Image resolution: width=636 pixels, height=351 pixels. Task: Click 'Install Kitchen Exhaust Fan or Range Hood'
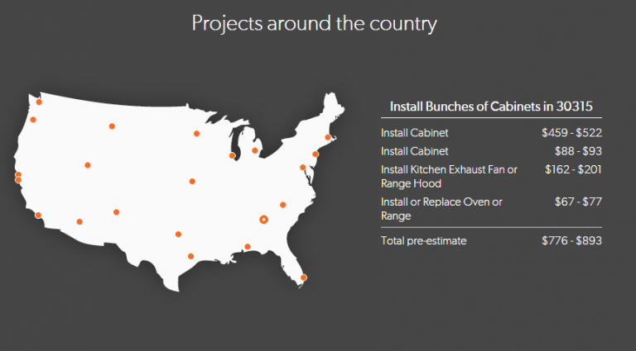pos(449,176)
